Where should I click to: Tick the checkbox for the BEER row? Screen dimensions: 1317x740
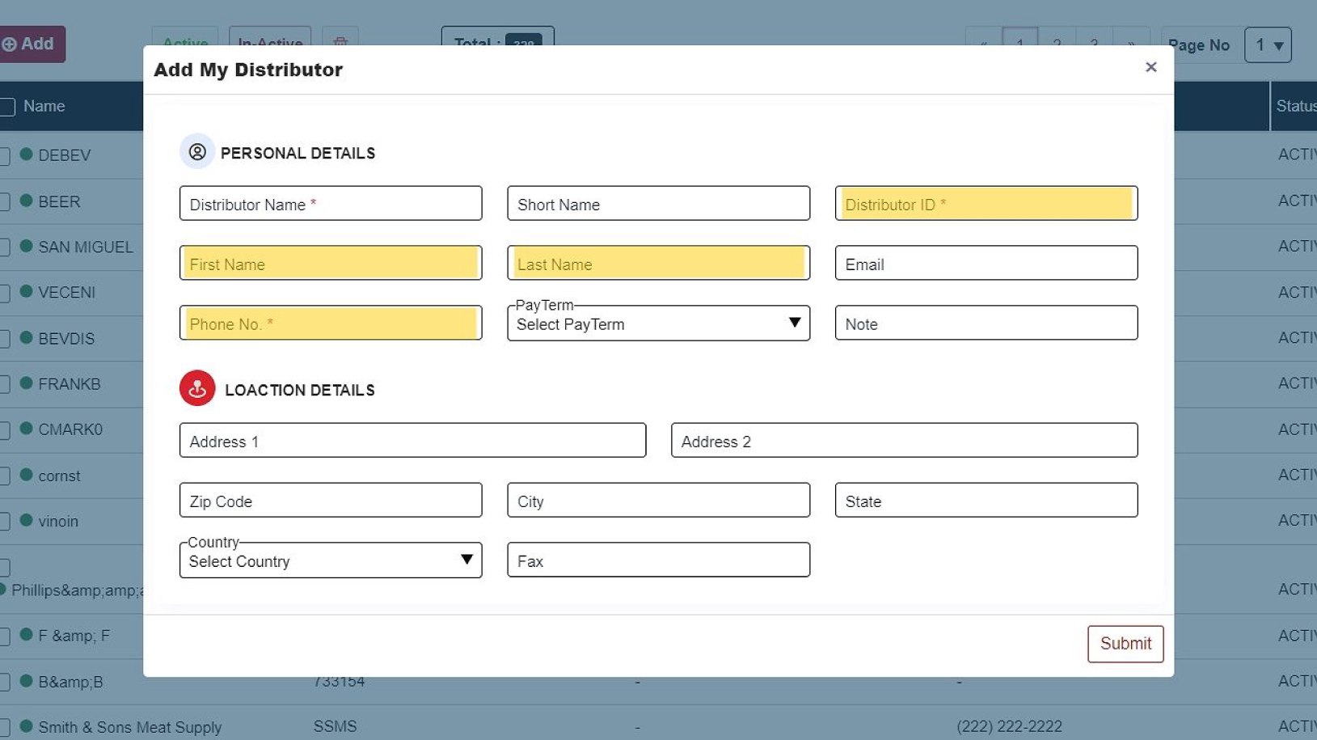coord(4,201)
